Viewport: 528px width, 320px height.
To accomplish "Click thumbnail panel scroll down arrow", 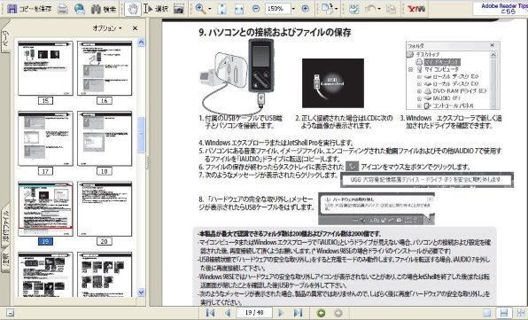I will pyautogui.click(x=141, y=293).
